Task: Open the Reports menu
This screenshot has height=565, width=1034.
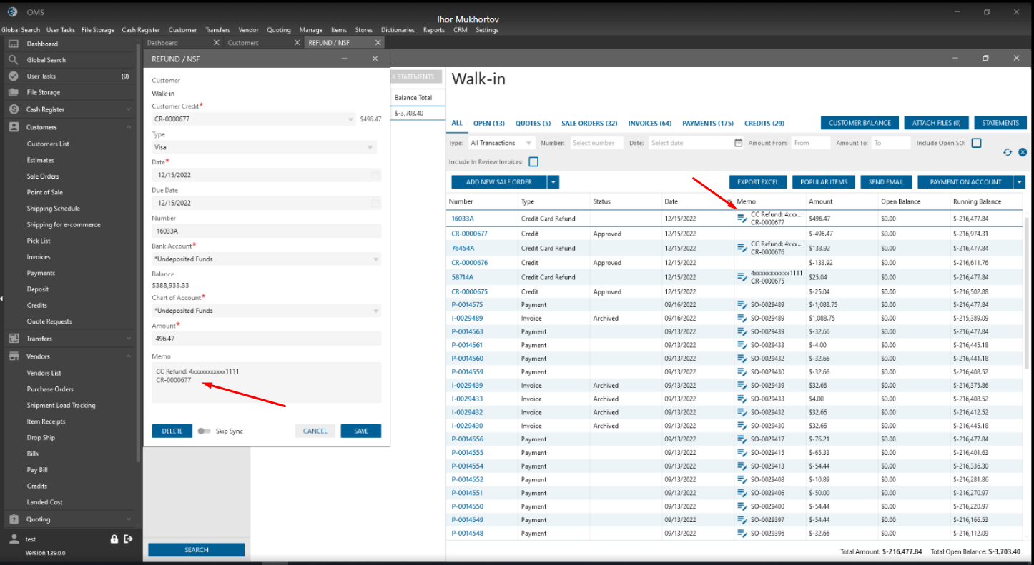Action: [433, 30]
